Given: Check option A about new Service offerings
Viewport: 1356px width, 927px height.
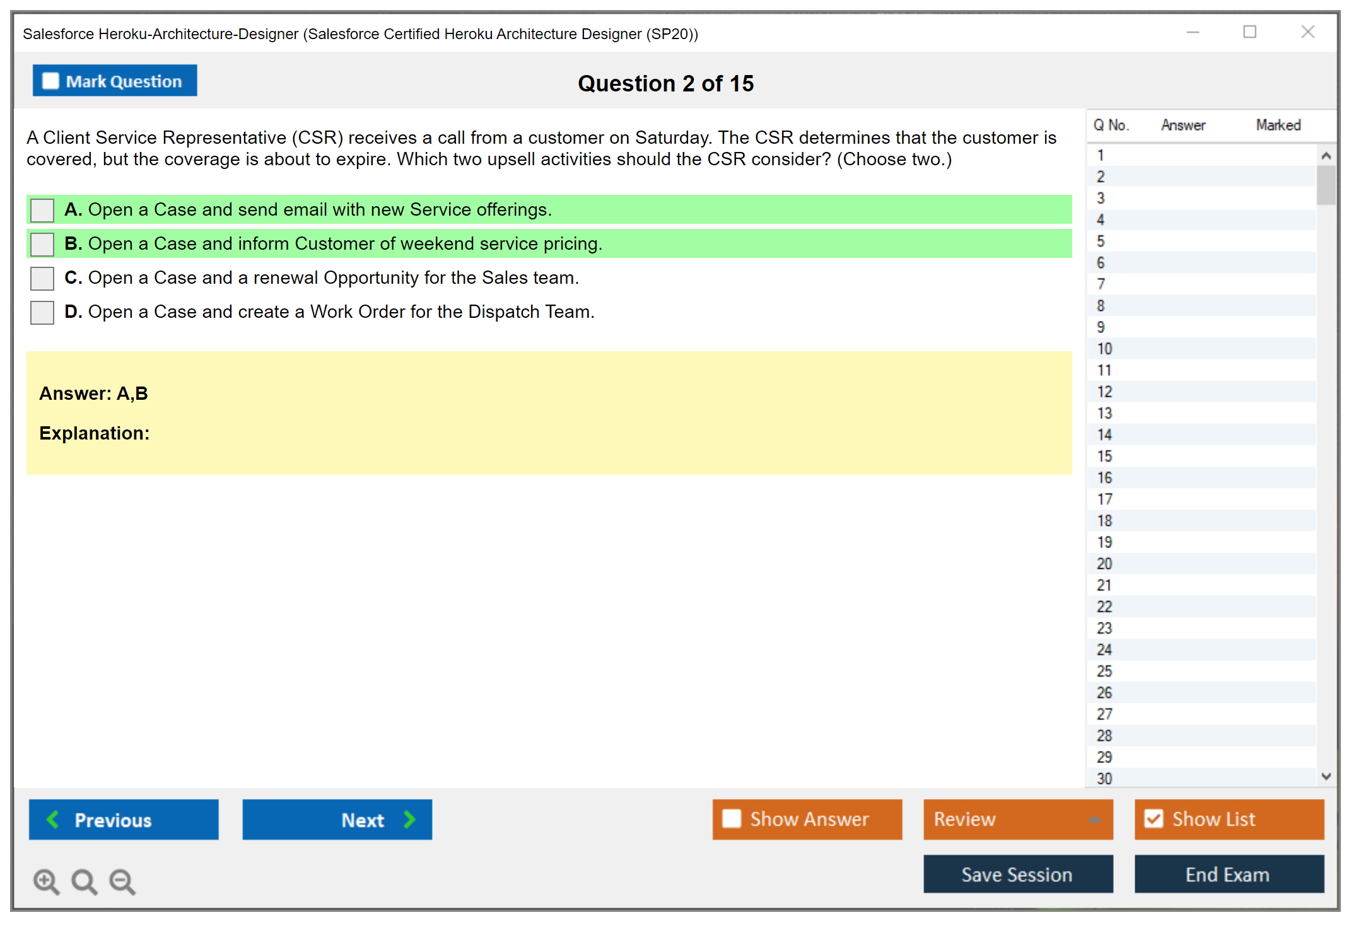Looking at the screenshot, I should tap(42, 210).
